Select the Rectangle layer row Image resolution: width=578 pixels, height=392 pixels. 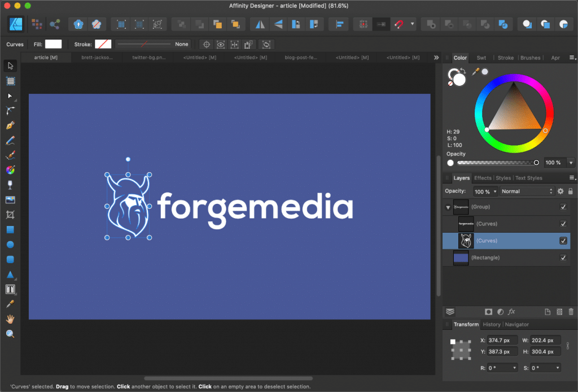tap(506, 258)
